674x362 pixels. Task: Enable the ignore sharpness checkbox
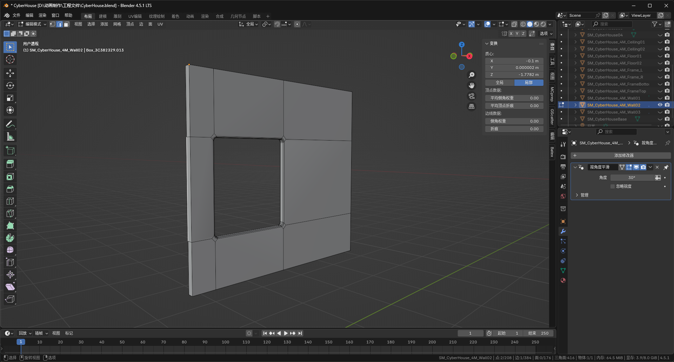point(613,186)
